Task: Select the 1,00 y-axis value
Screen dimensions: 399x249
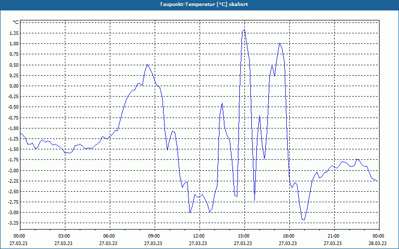Action: (x=14, y=44)
